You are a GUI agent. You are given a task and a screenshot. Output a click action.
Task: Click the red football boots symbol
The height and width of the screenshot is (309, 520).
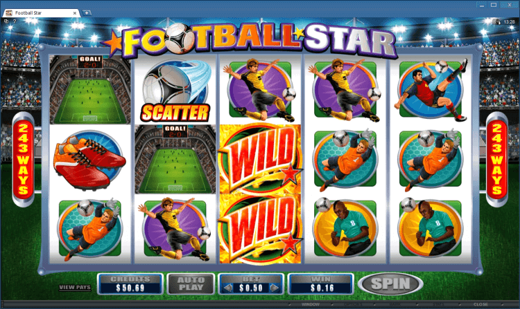[x=89, y=160]
